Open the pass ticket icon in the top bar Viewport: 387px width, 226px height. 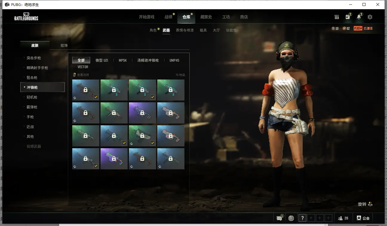pyautogui.click(x=337, y=17)
